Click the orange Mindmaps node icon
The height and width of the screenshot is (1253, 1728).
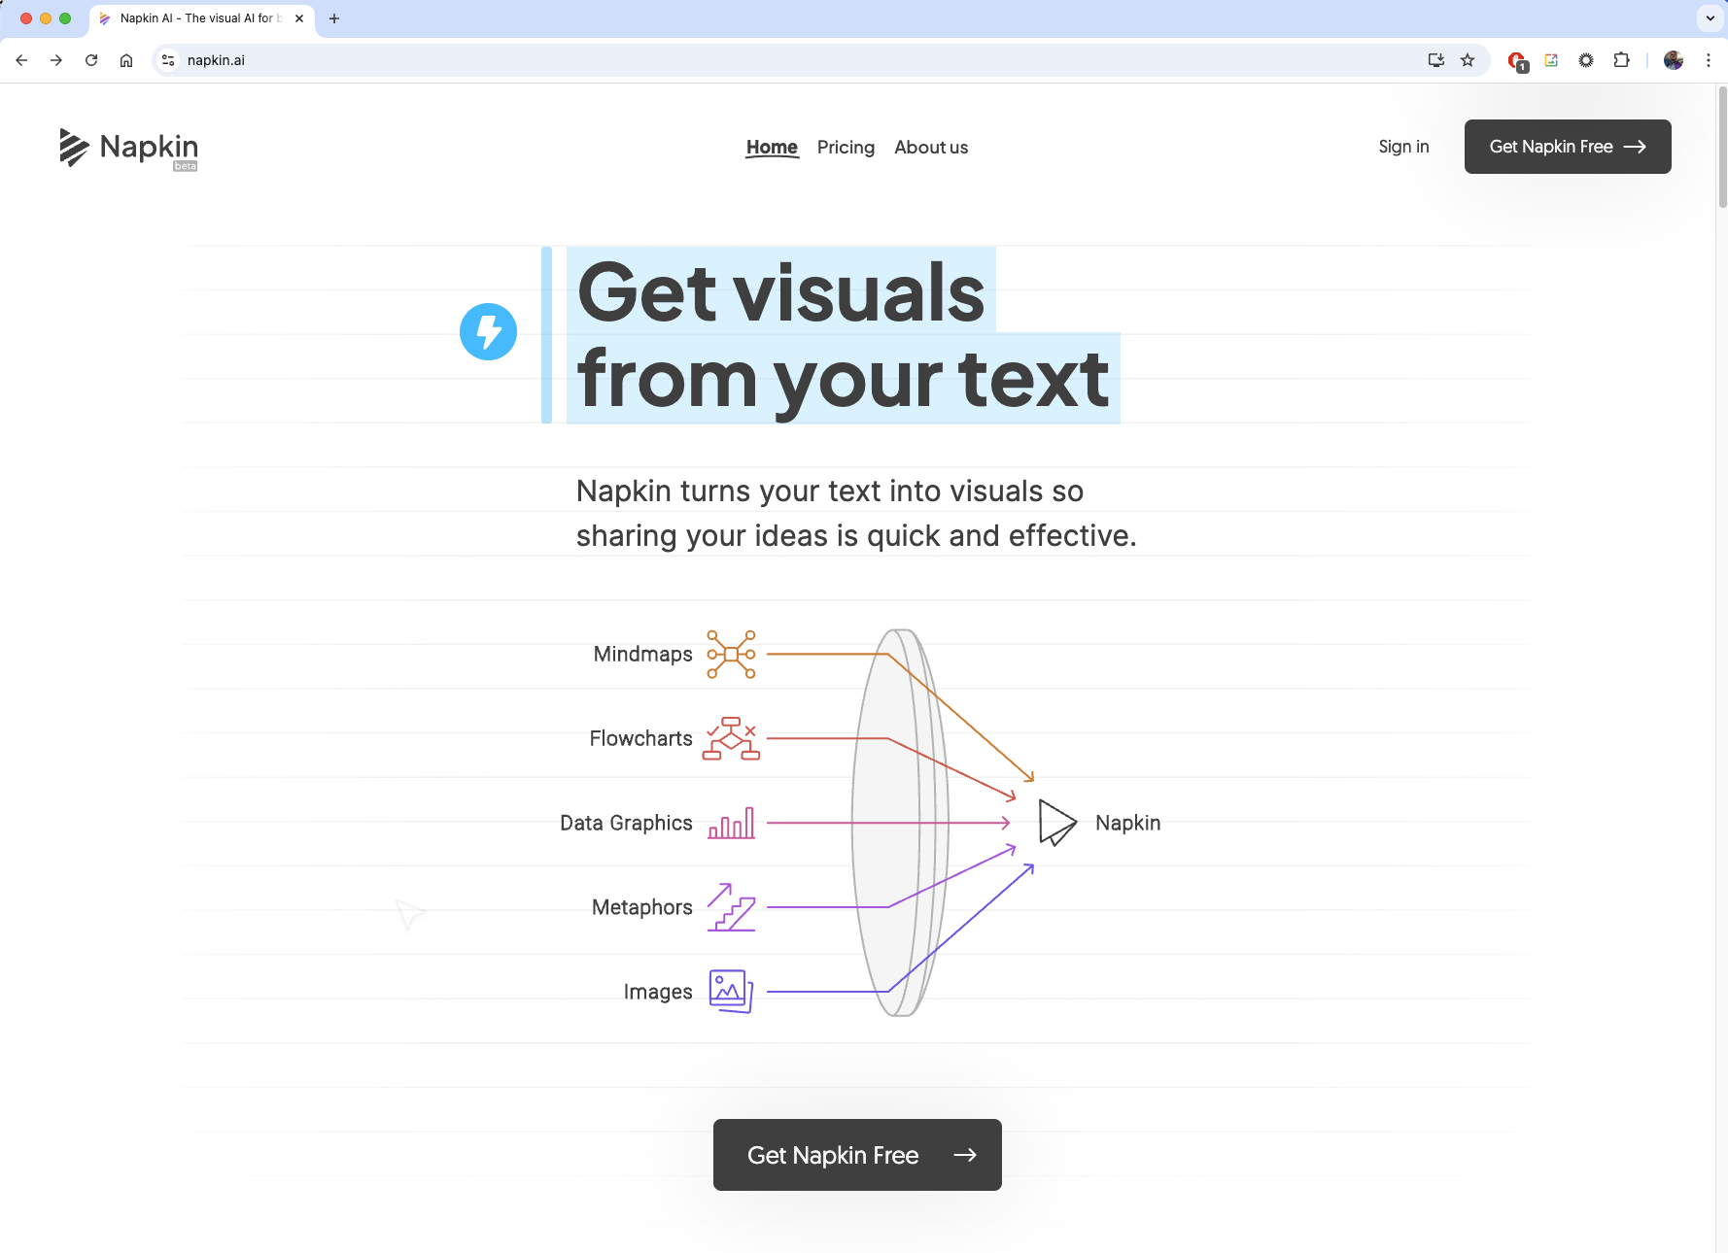click(731, 655)
